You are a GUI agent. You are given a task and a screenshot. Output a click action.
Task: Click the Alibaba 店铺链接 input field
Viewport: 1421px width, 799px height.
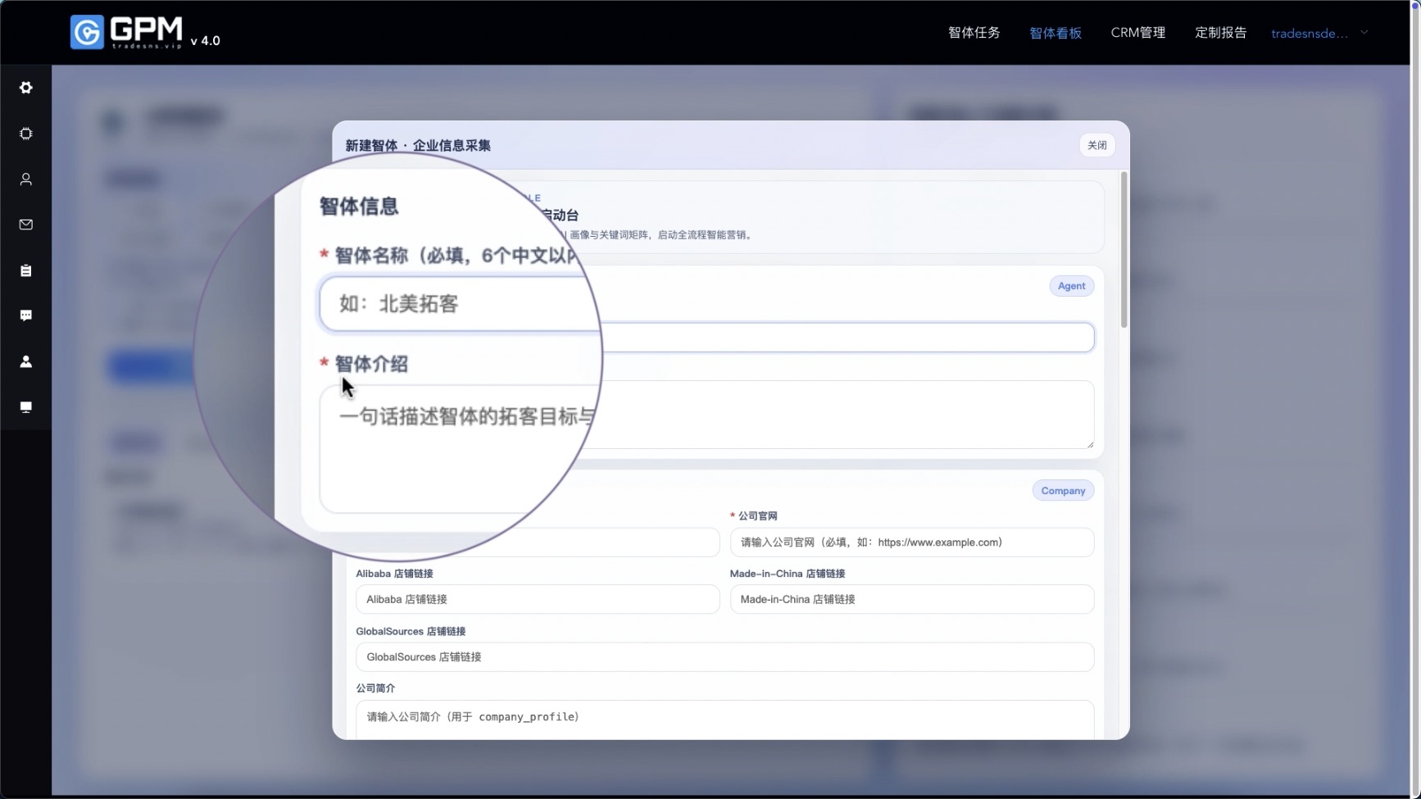tap(537, 599)
